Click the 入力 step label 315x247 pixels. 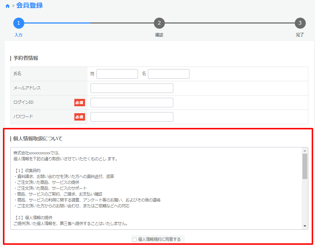click(x=18, y=35)
